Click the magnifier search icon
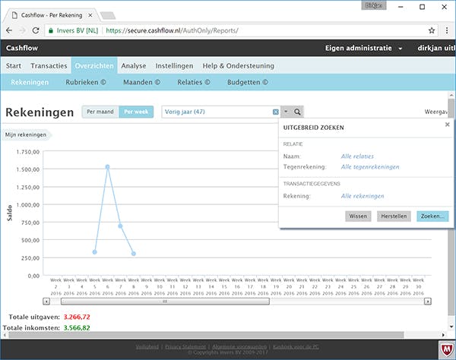 tap(298, 112)
